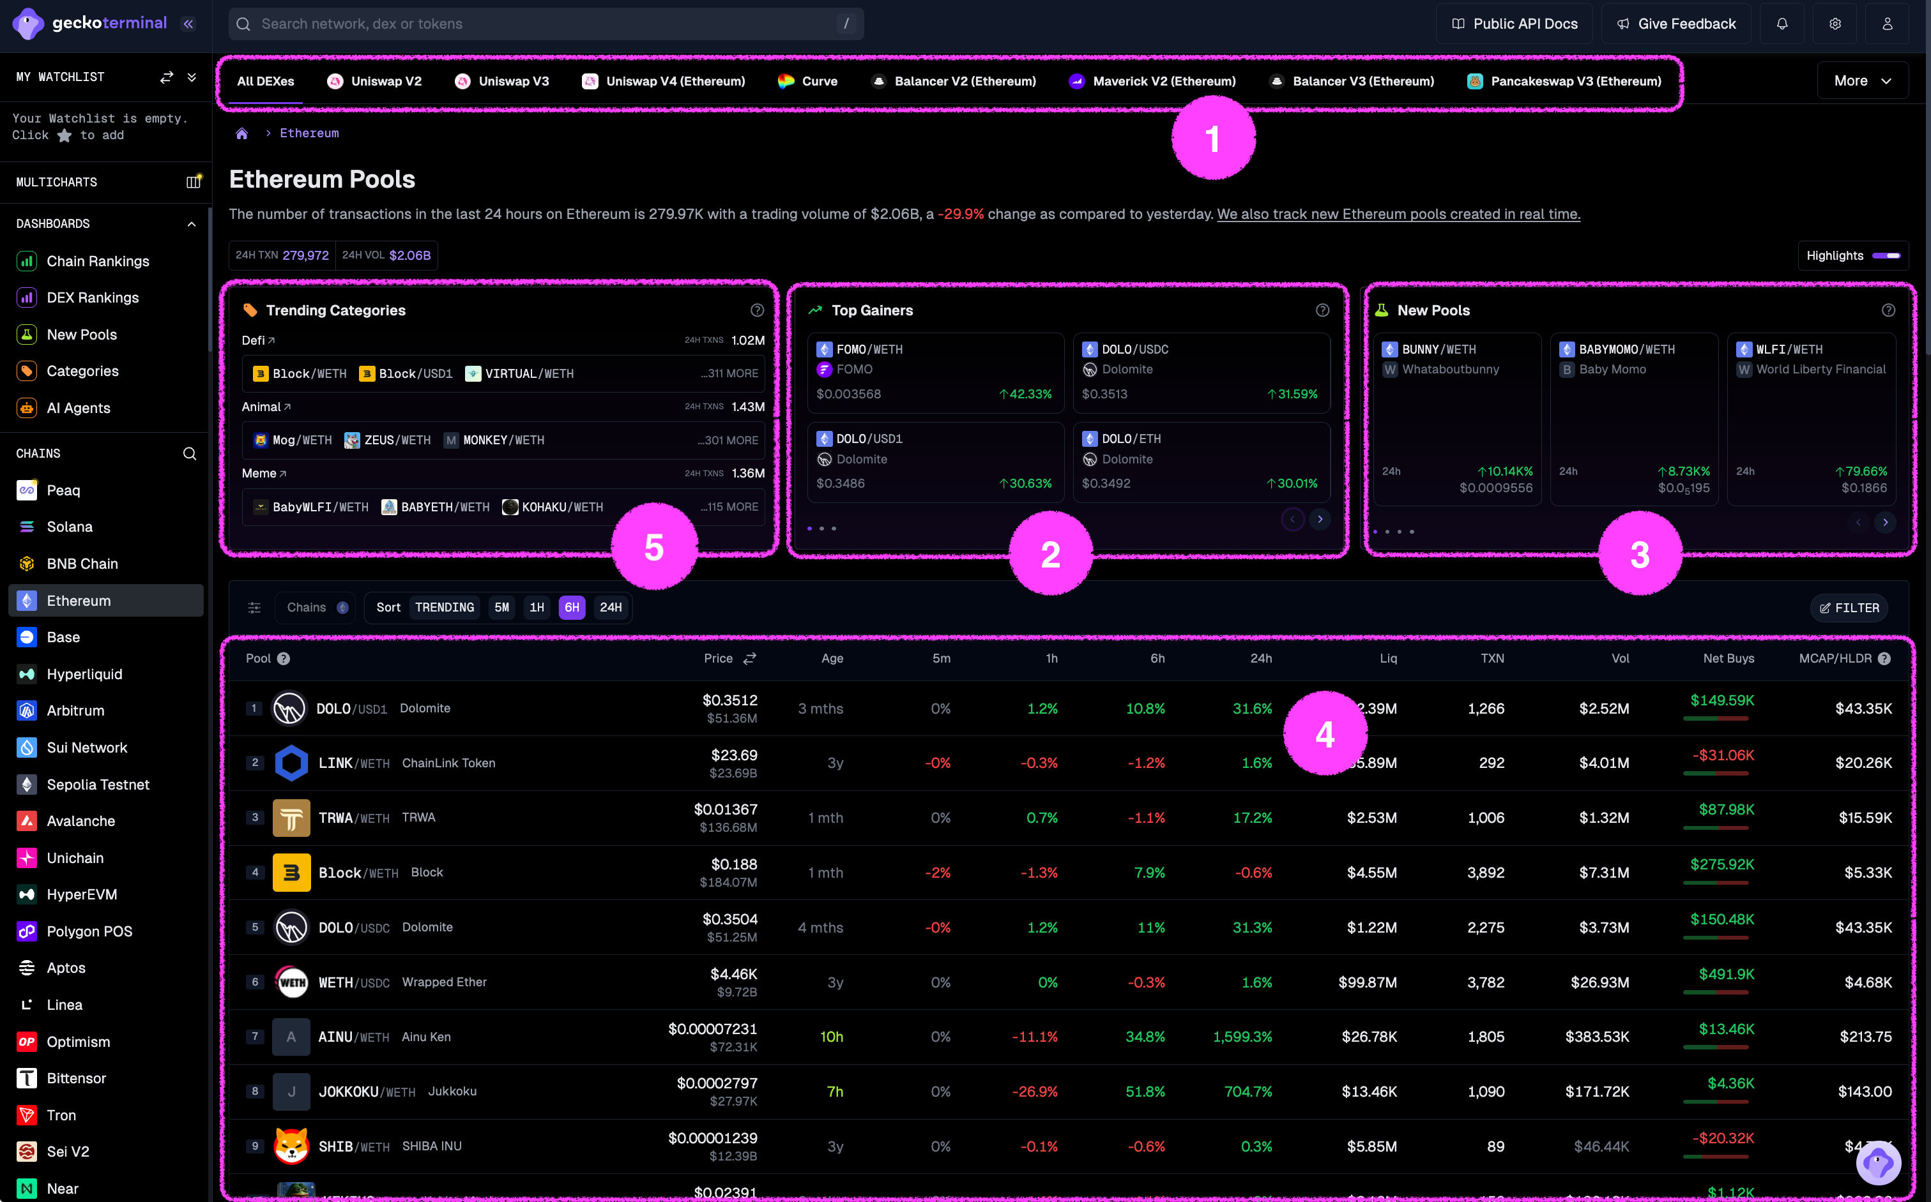Expand Defi's 311 MORE pools
Image resolution: width=1931 pixels, height=1202 pixels.
[x=729, y=373]
